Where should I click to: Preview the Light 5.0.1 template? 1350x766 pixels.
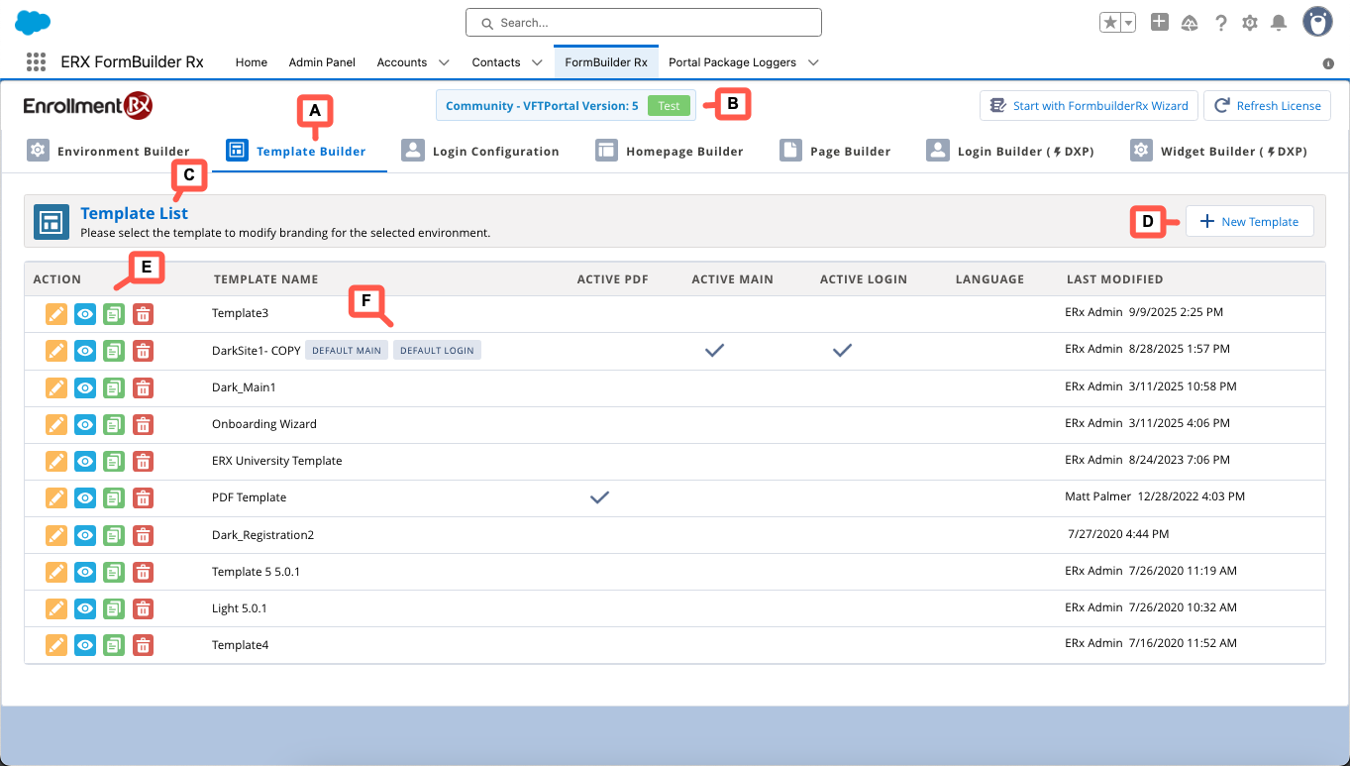(x=85, y=608)
